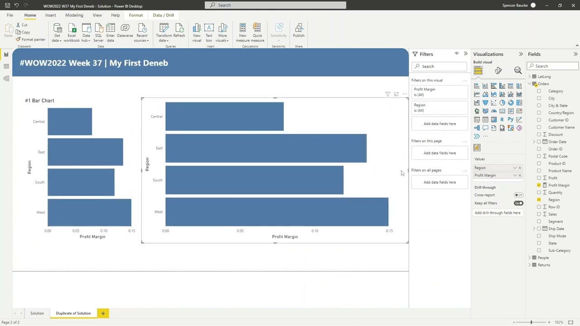Switch to Data view in sidebar
This screenshot has height=326, width=580.
tap(6, 67)
